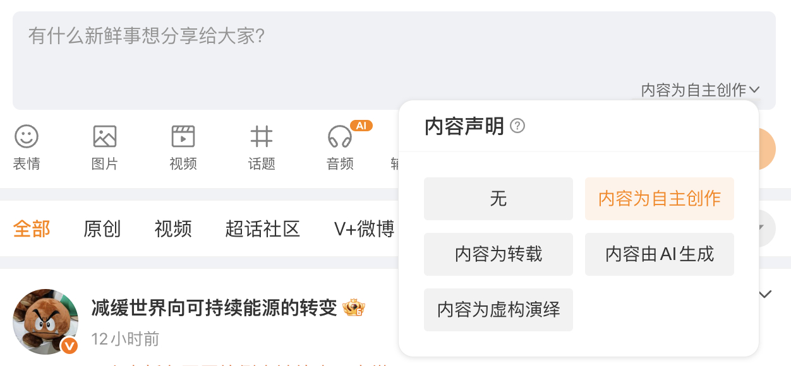The height and width of the screenshot is (366, 791).
Task: Open the 内容为自主创作 declaration dropdown
Action: pos(701,90)
